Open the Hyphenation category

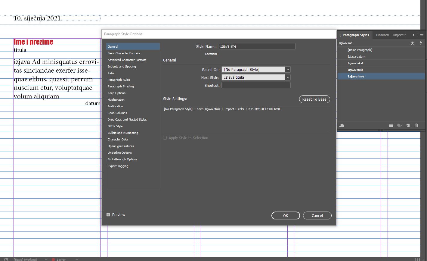(x=133, y=99)
